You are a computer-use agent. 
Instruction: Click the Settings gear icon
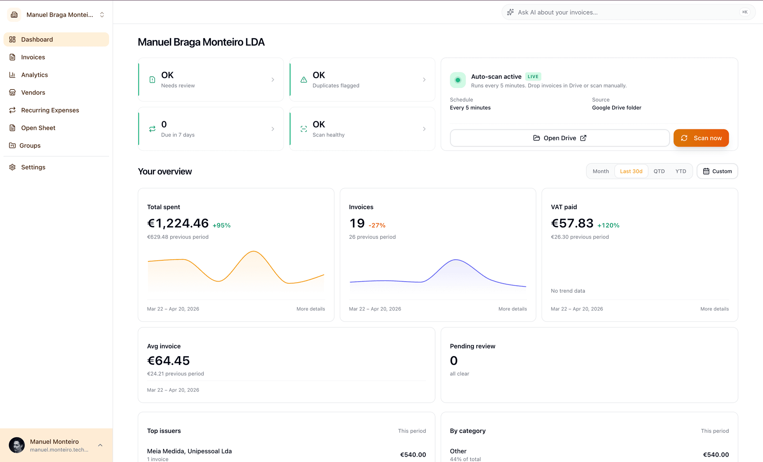click(x=12, y=167)
